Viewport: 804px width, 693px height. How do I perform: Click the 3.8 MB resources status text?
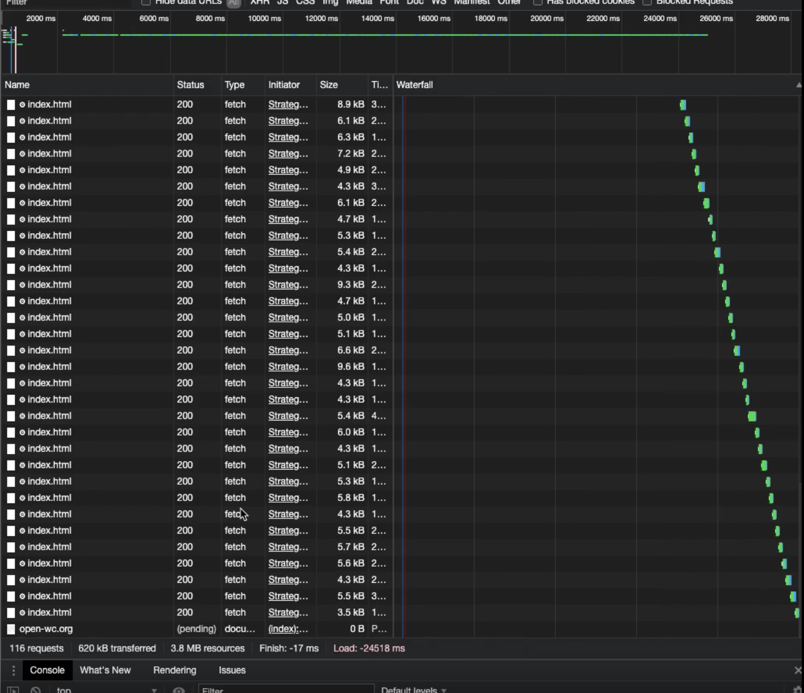(208, 648)
